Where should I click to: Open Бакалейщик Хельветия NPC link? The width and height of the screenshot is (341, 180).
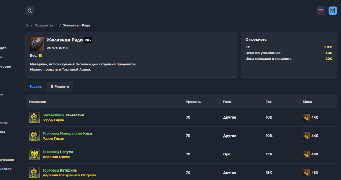tap(63, 115)
